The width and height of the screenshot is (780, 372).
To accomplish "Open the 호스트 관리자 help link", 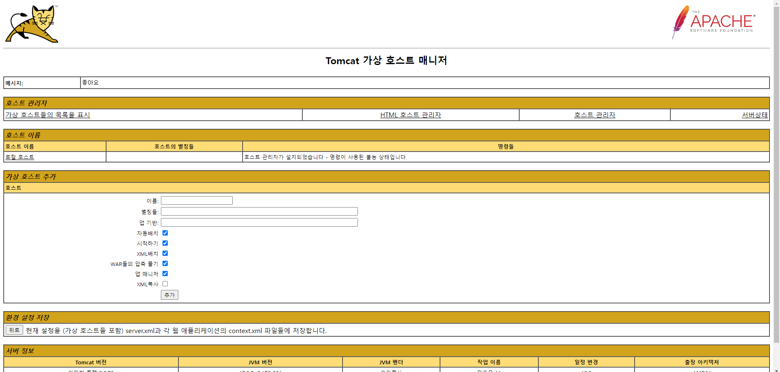I will [595, 115].
